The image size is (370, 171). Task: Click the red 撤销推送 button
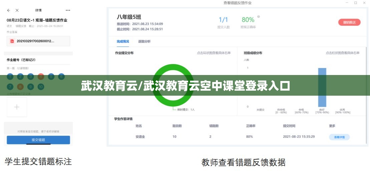pos(349,22)
